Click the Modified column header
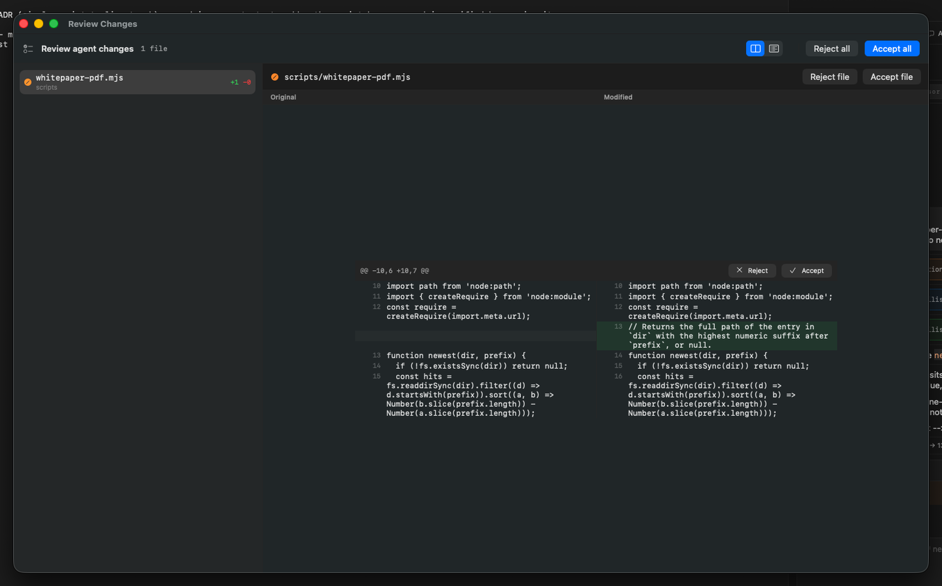942x586 pixels. click(618, 97)
